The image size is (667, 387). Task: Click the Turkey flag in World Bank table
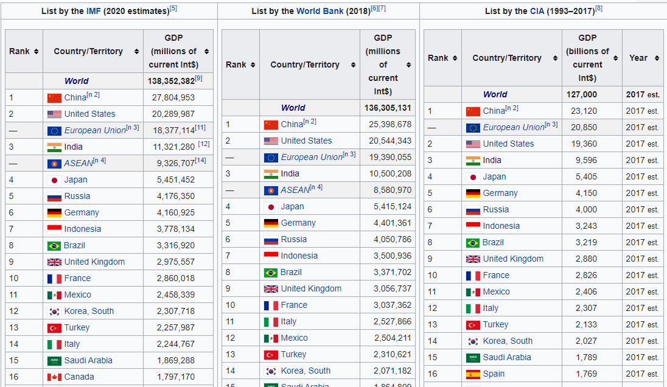click(x=271, y=355)
